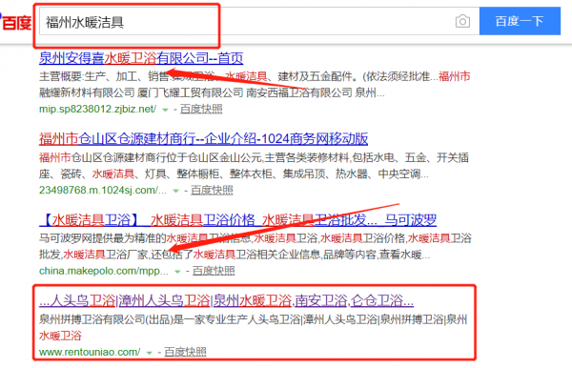Screen dimensions: 572x368
Task: Expand dropdown arrow beside 23498768.m.1024sj.com
Action: 175,191
